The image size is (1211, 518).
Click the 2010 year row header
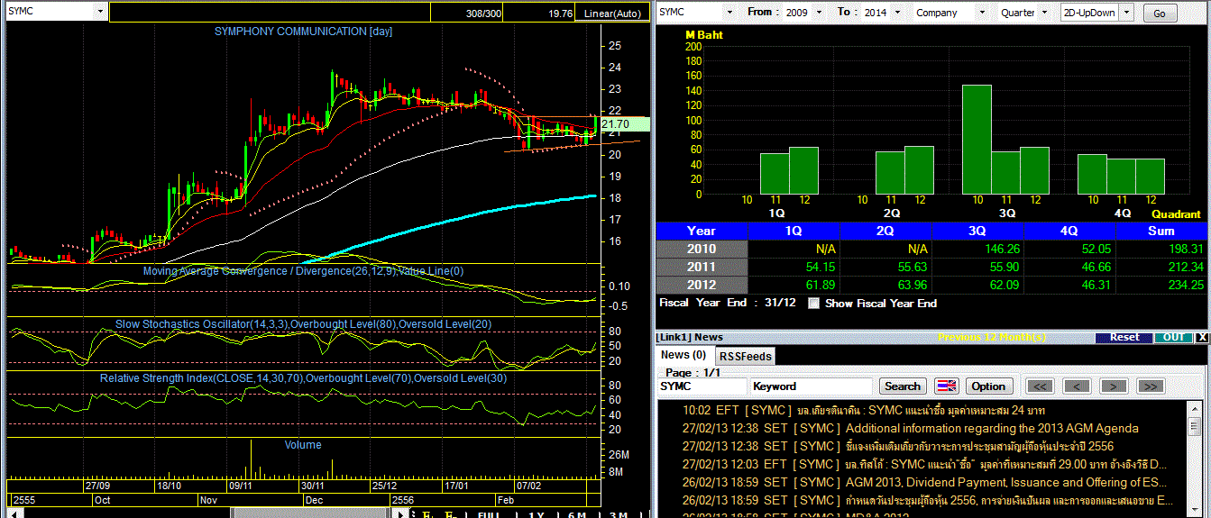[x=702, y=249]
